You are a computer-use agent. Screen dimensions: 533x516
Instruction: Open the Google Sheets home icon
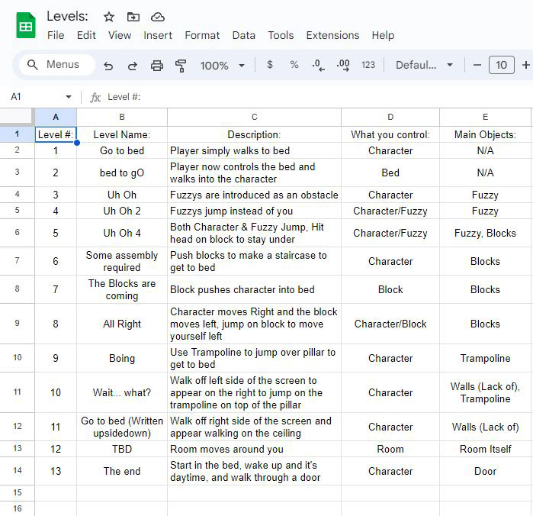26,25
